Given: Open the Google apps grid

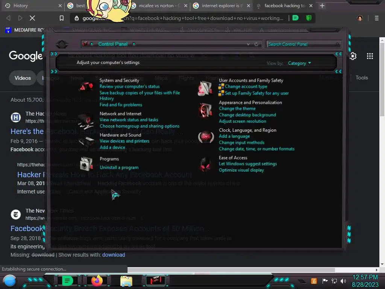Looking at the screenshot, I should point(370,56).
